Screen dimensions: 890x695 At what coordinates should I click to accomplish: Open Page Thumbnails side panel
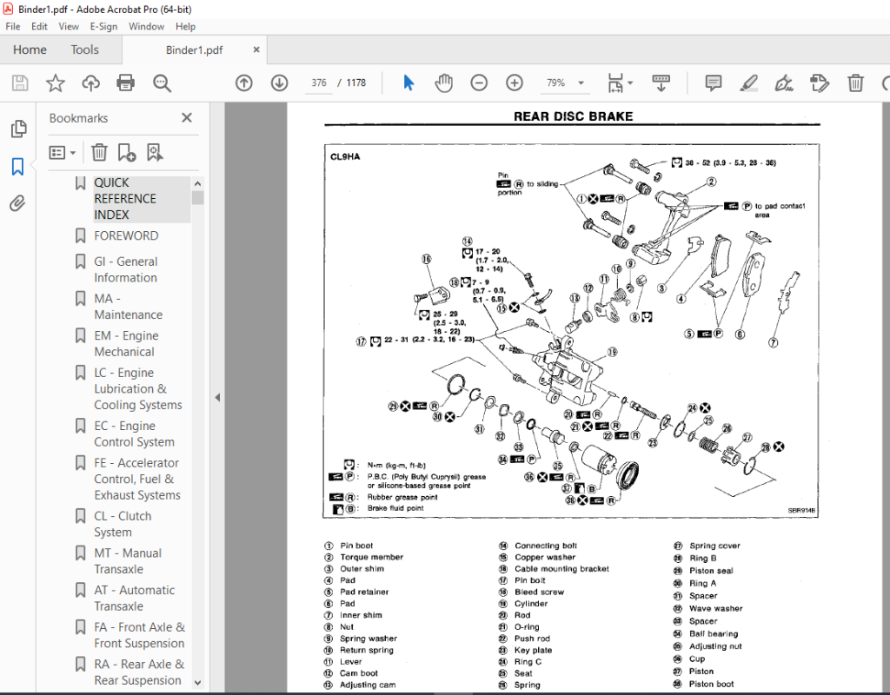pyautogui.click(x=18, y=129)
